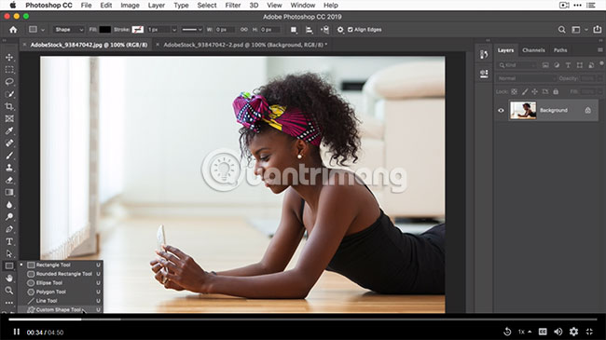Select the Crop tool
This screenshot has width=606, height=340.
[x=9, y=106]
